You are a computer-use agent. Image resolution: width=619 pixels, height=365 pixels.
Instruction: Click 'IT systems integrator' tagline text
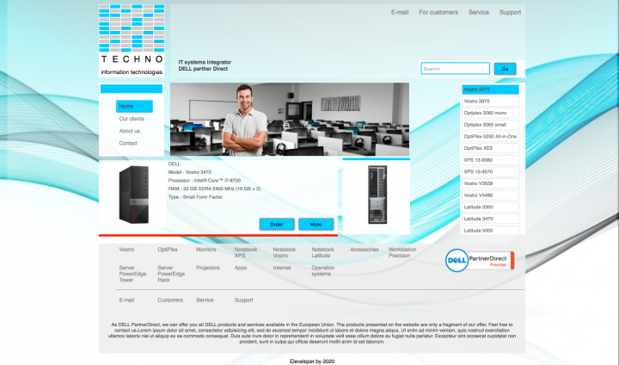(x=205, y=62)
